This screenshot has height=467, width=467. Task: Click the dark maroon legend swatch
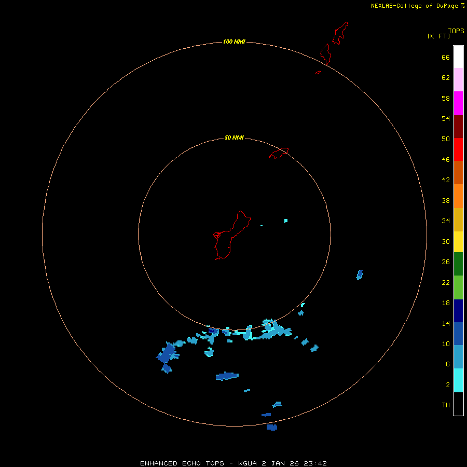click(458, 127)
